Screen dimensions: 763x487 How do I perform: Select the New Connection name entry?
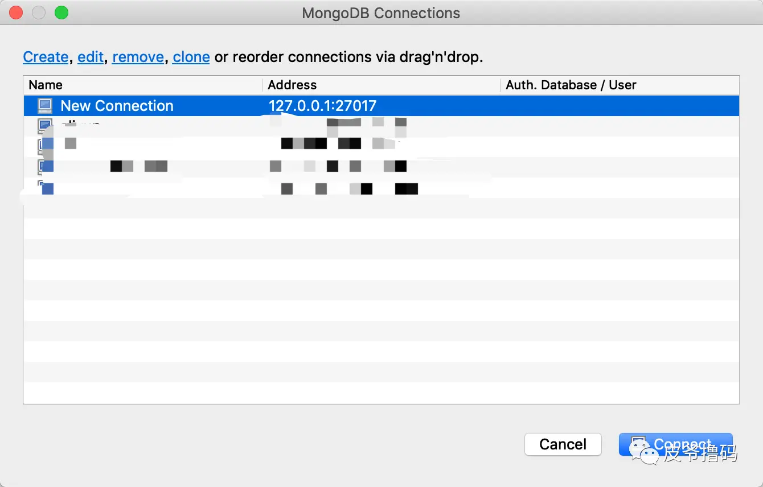pos(117,106)
